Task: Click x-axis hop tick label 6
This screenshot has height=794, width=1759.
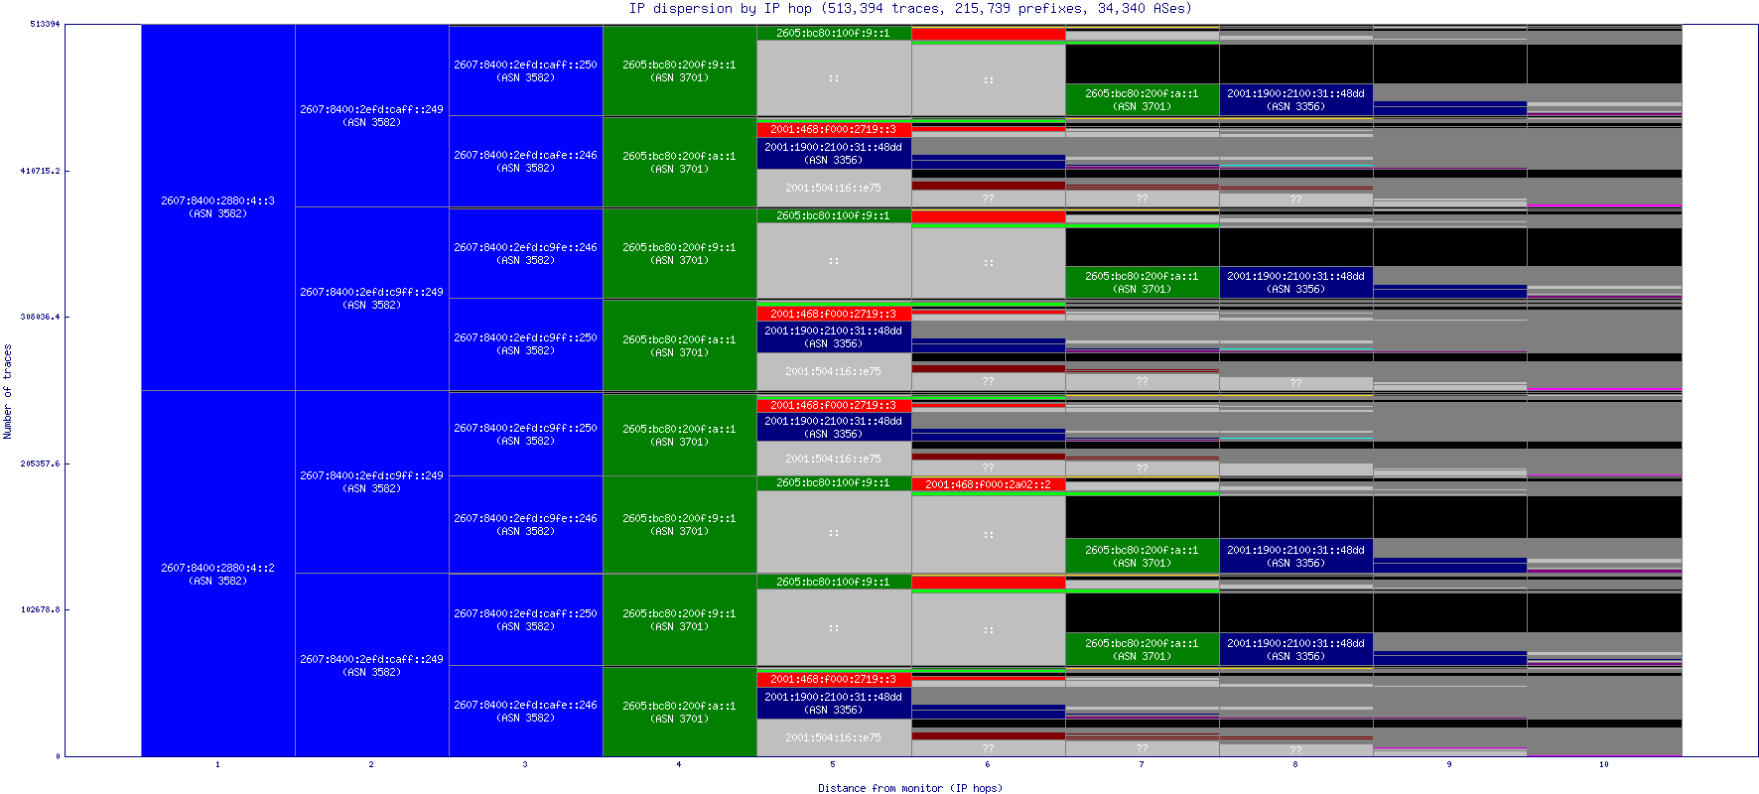Action: tap(988, 764)
